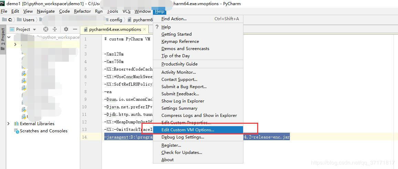
Task: Open Debug Log Settings...
Action: coord(198,137)
